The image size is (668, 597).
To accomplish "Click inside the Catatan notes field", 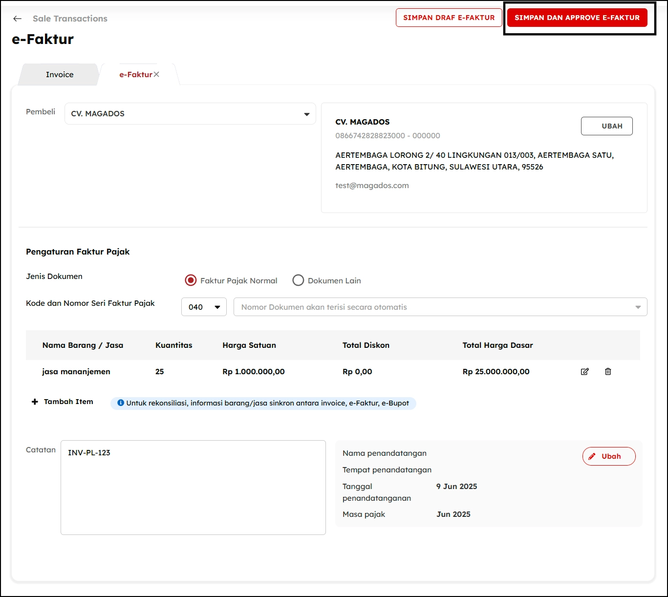I will pyautogui.click(x=193, y=488).
